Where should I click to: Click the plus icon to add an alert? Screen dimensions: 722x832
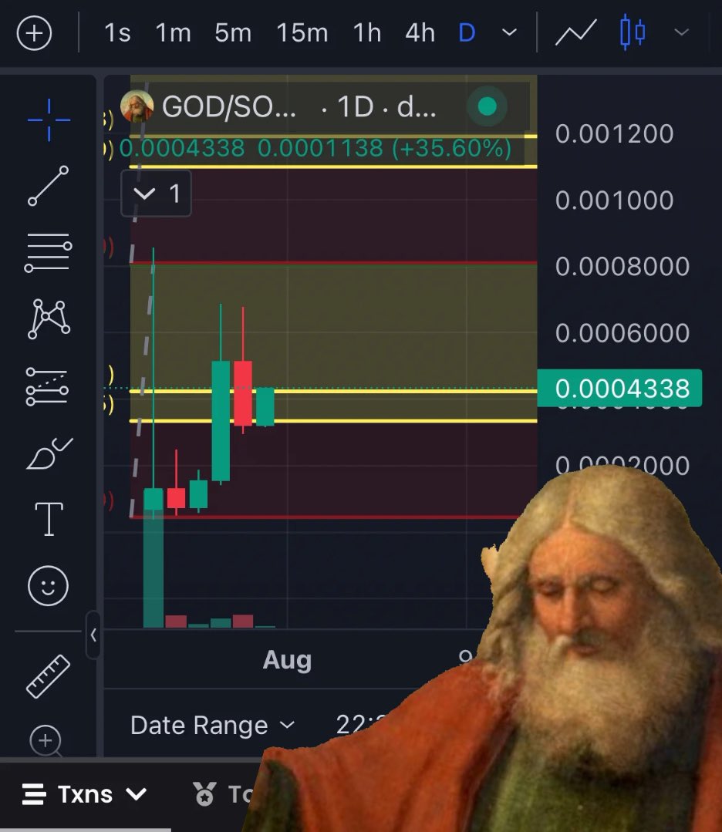pyautogui.click(x=34, y=34)
